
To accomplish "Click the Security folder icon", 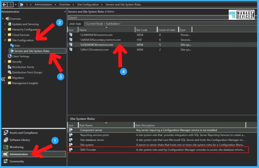I will click(x=10, y=61).
